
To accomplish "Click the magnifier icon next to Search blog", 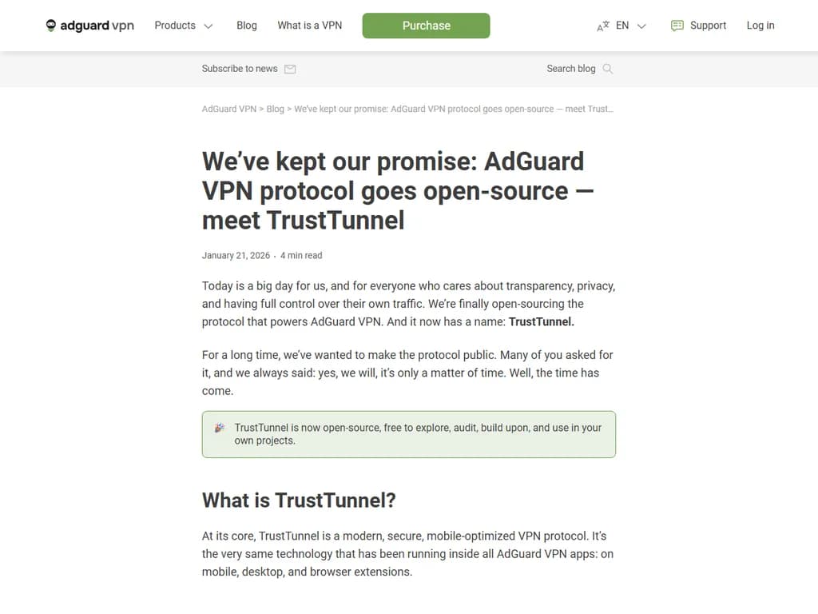I will click(608, 69).
